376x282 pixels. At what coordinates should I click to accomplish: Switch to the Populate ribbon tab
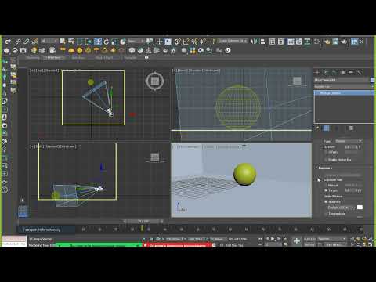pos(130,58)
